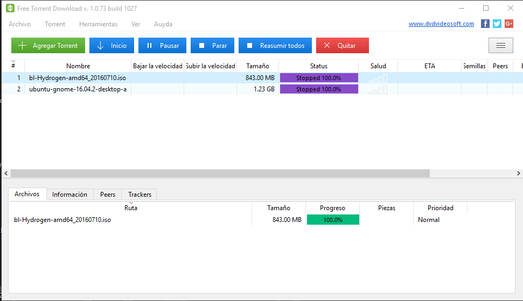Screen dimensions: 523x301
Task: Click the Free Torrent Download app icon
Action: pos(10,8)
